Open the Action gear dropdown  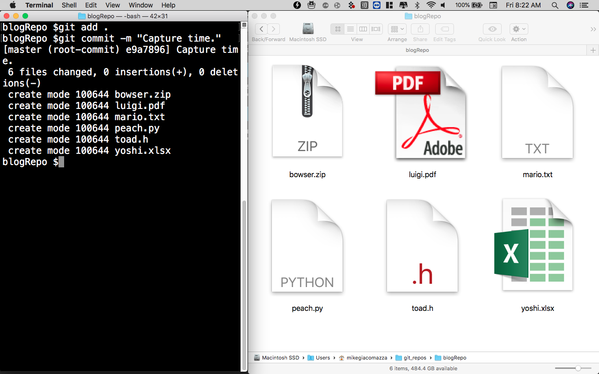coord(518,29)
